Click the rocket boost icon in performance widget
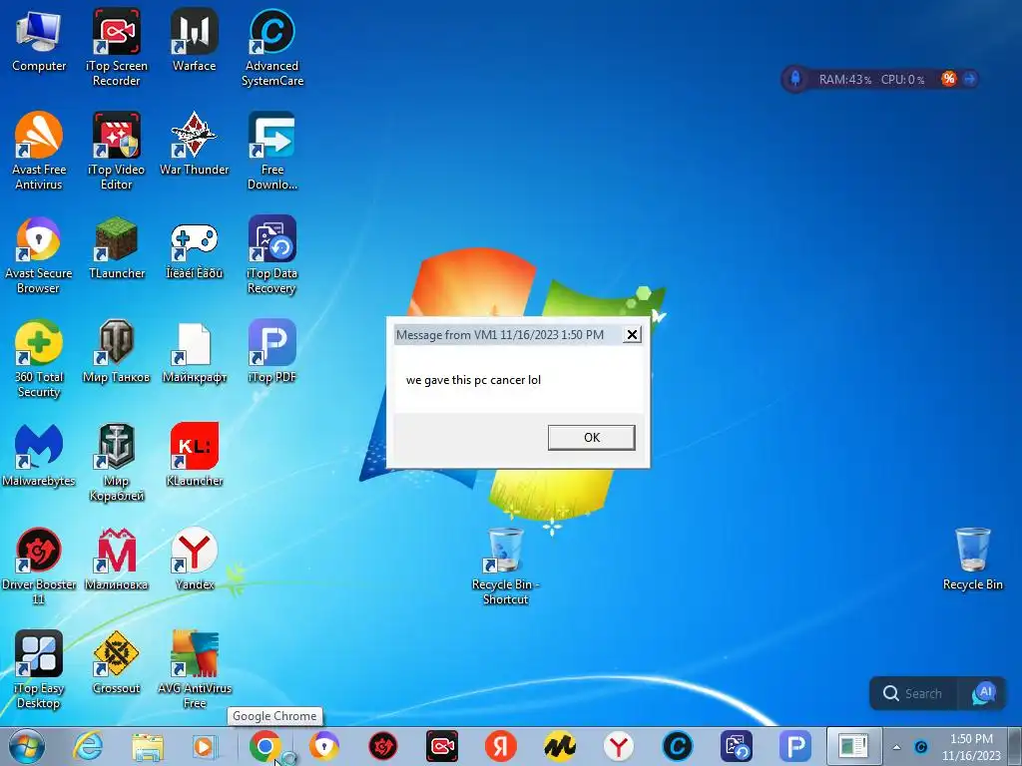 pyautogui.click(x=795, y=79)
